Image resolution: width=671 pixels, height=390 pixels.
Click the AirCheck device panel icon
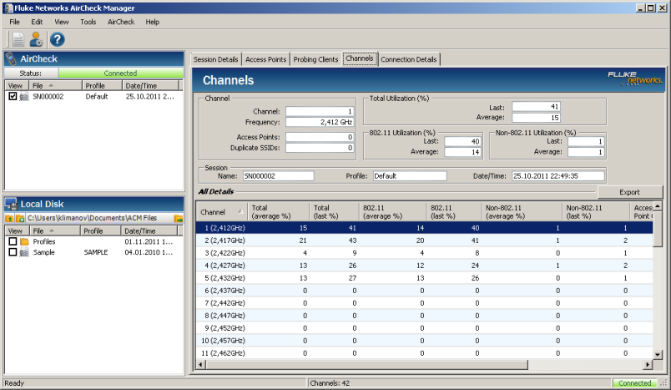click(x=11, y=58)
